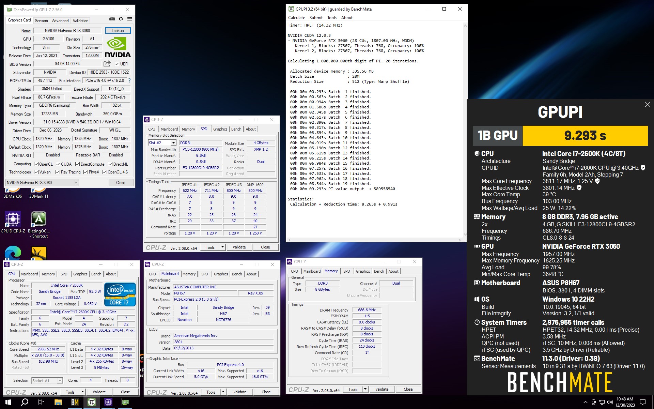Click the Microsoft Edge desktop icon

click(13, 253)
